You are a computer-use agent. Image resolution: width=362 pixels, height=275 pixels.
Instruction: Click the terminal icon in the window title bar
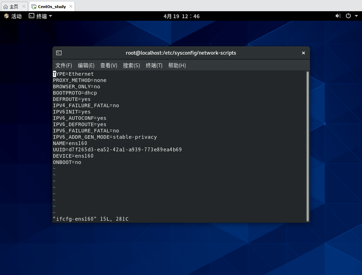coord(59,53)
